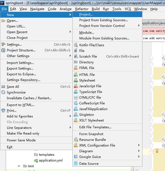
Task: Open the Navigate menu
Action: (x=37, y=9)
